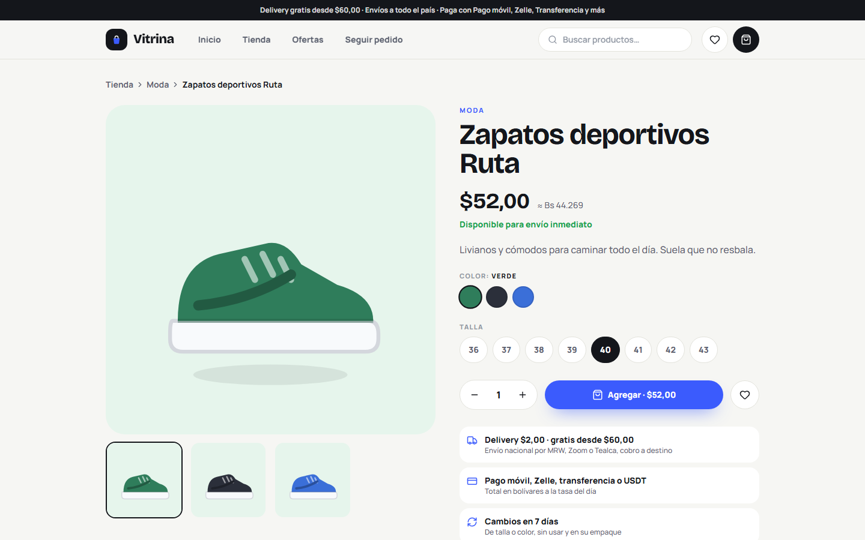The width and height of the screenshot is (865, 540).
Task: Show the blue shoe thumbnail
Action: [312, 480]
